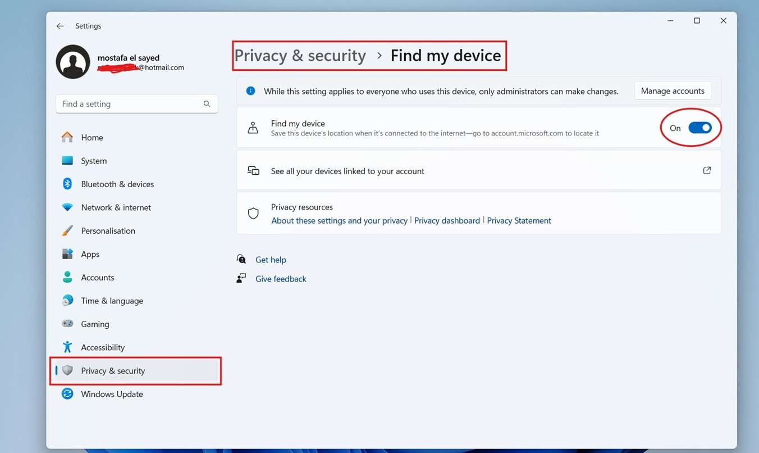Open the Apps settings section
Image resolution: width=759 pixels, height=453 pixels.
[136, 254]
